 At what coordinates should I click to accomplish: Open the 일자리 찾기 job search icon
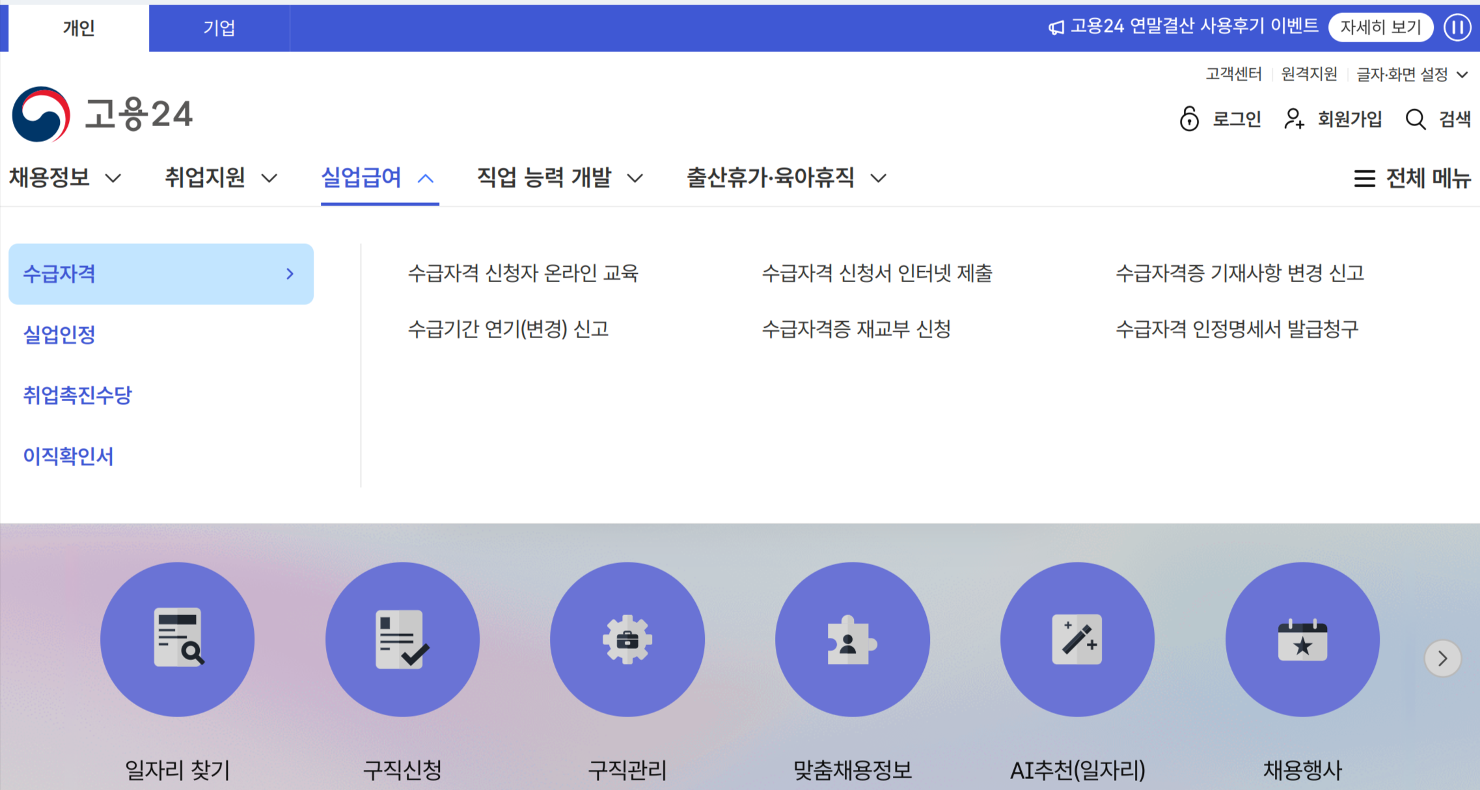tap(177, 639)
